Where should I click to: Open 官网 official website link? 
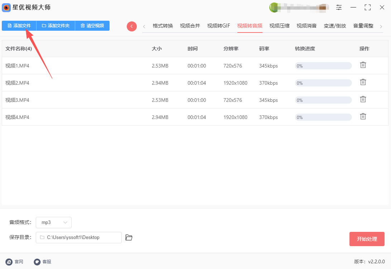click(x=15, y=262)
